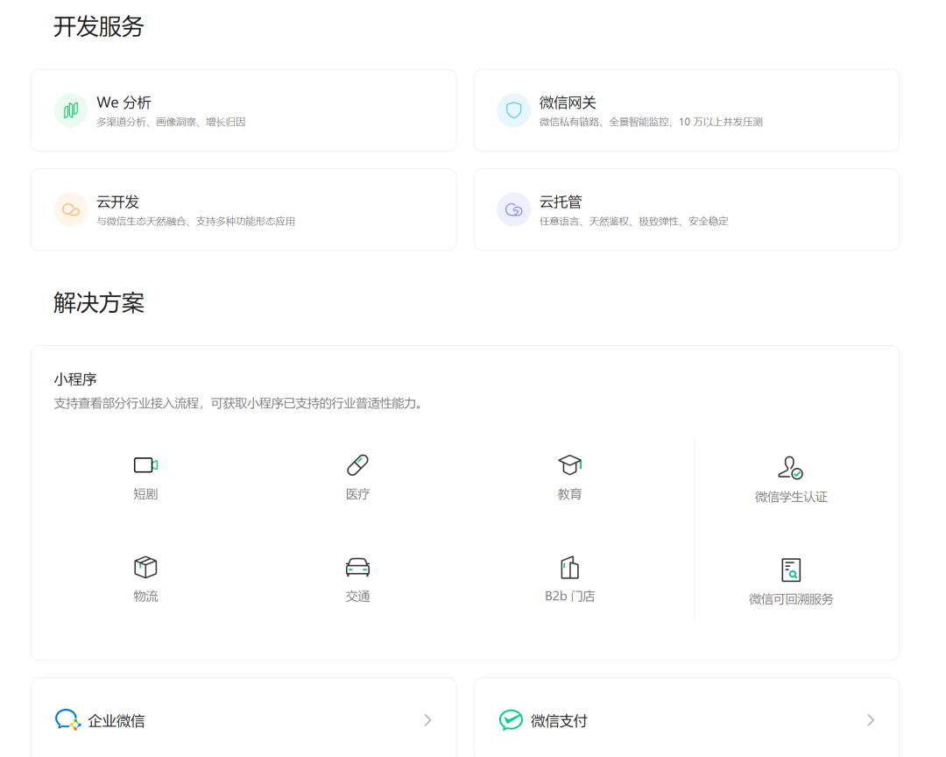
Task: Open the 企业微信 solution title
Action: pos(116,721)
